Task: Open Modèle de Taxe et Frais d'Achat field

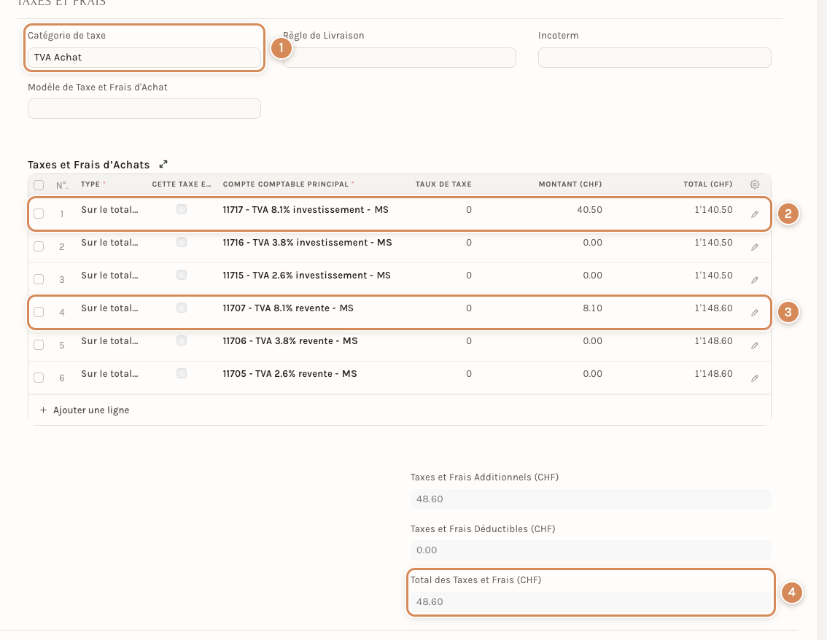Action: [144, 109]
